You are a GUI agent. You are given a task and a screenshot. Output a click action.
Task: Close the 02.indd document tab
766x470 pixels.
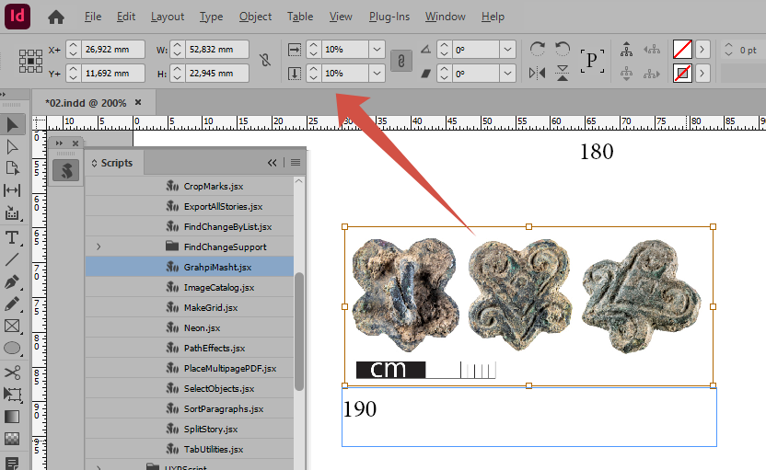pyautogui.click(x=138, y=102)
